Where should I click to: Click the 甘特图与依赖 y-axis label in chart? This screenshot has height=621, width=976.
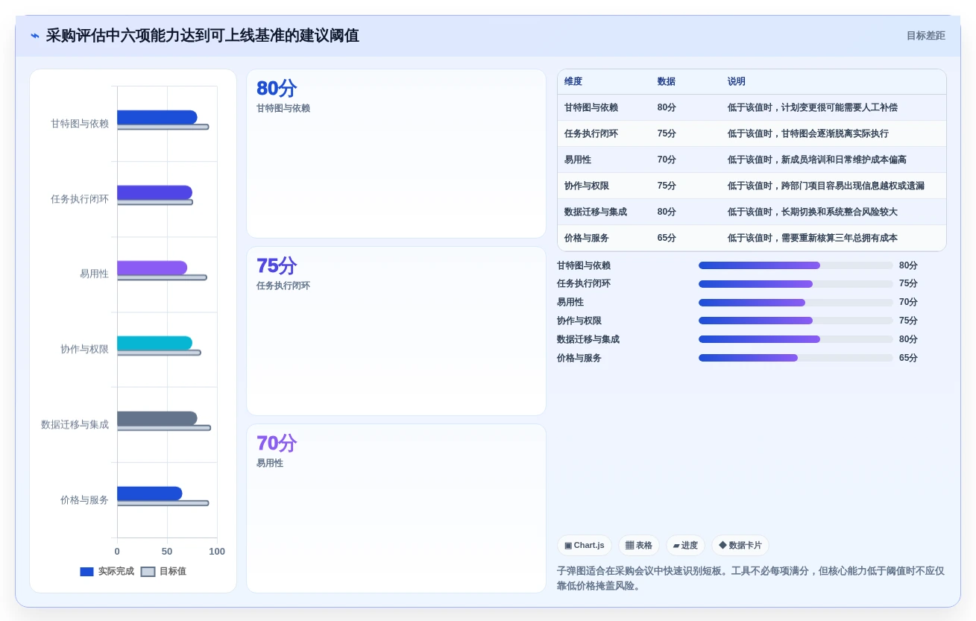[80, 124]
